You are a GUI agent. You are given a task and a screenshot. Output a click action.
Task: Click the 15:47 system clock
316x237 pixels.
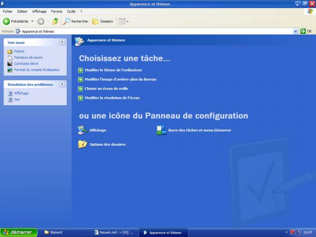coord(308,233)
